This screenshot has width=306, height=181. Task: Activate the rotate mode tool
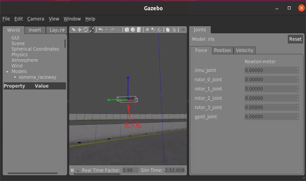coord(85,30)
